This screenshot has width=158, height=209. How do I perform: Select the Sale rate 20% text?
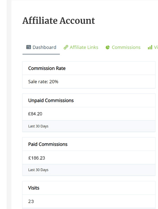coord(43,82)
